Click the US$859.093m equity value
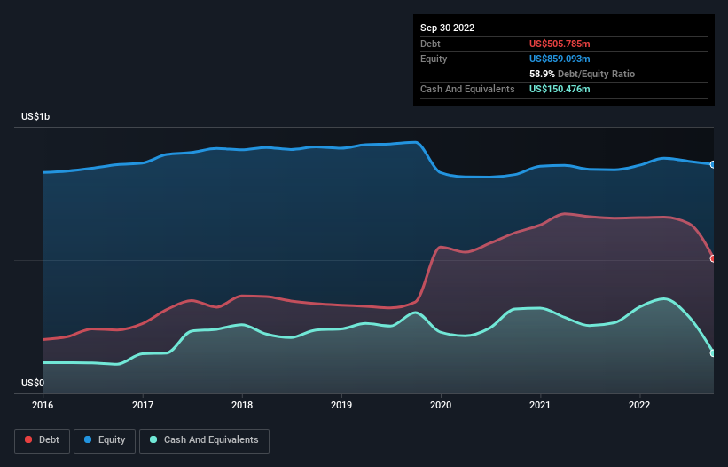Image resolution: width=728 pixels, height=467 pixels. [x=560, y=59]
